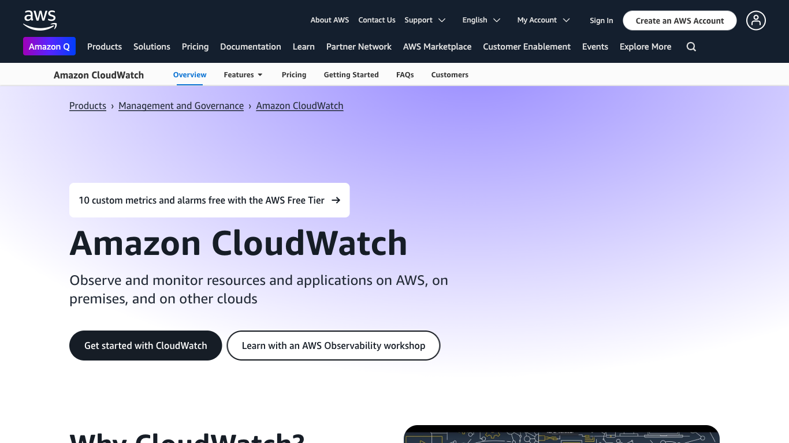
Task: Click the AWS logo in the header
Action: (40, 20)
